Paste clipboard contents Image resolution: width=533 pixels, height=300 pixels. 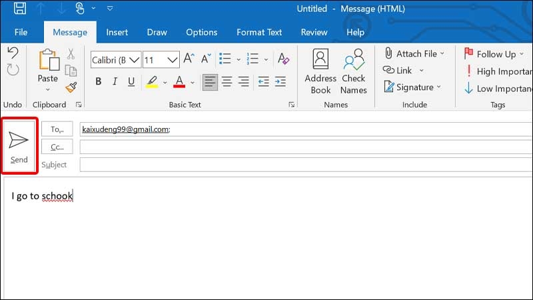coord(48,65)
